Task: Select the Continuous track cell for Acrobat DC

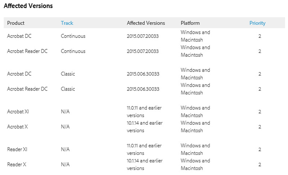Action: [73, 36]
